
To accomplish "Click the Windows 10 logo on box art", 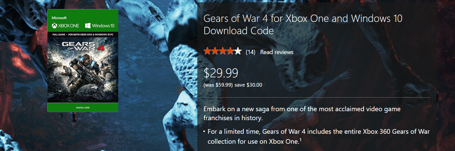I will click(99, 26).
